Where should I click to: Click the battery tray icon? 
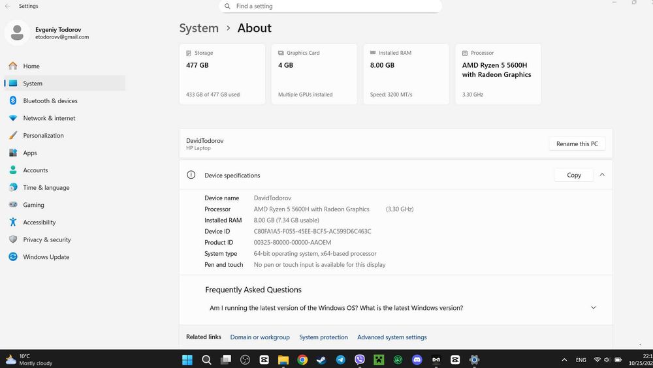tap(618, 360)
